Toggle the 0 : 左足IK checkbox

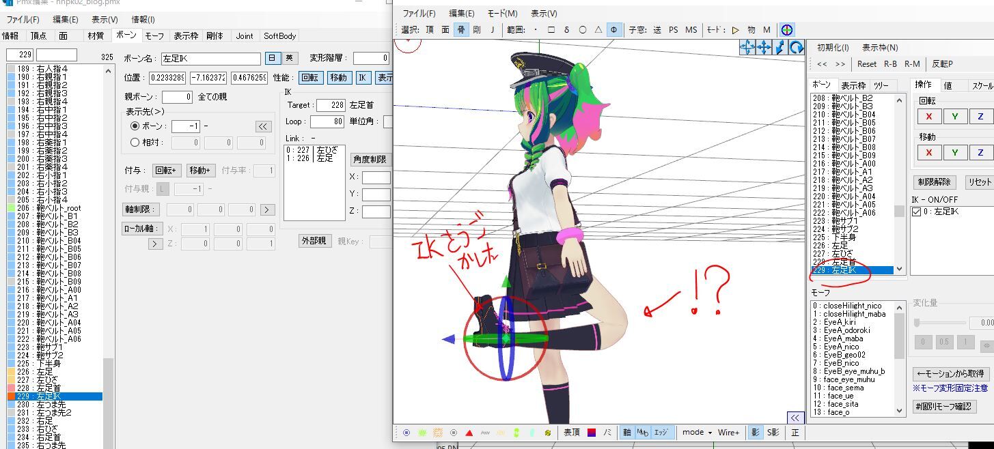(x=917, y=212)
